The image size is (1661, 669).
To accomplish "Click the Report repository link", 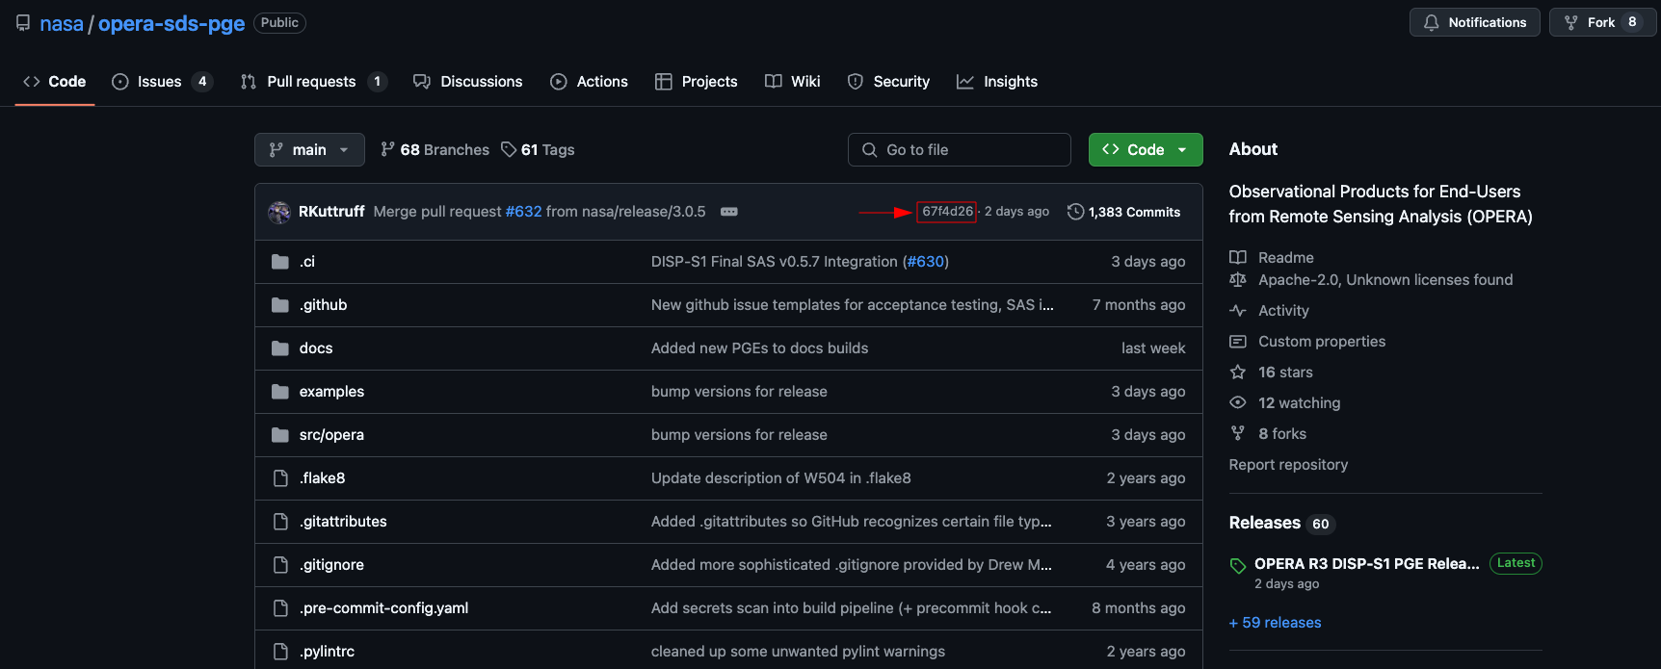I will tap(1288, 465).
